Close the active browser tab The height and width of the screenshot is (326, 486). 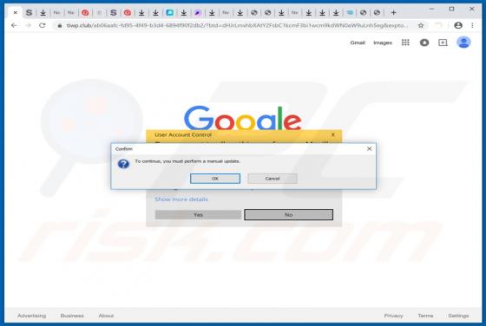coord(16,13)
